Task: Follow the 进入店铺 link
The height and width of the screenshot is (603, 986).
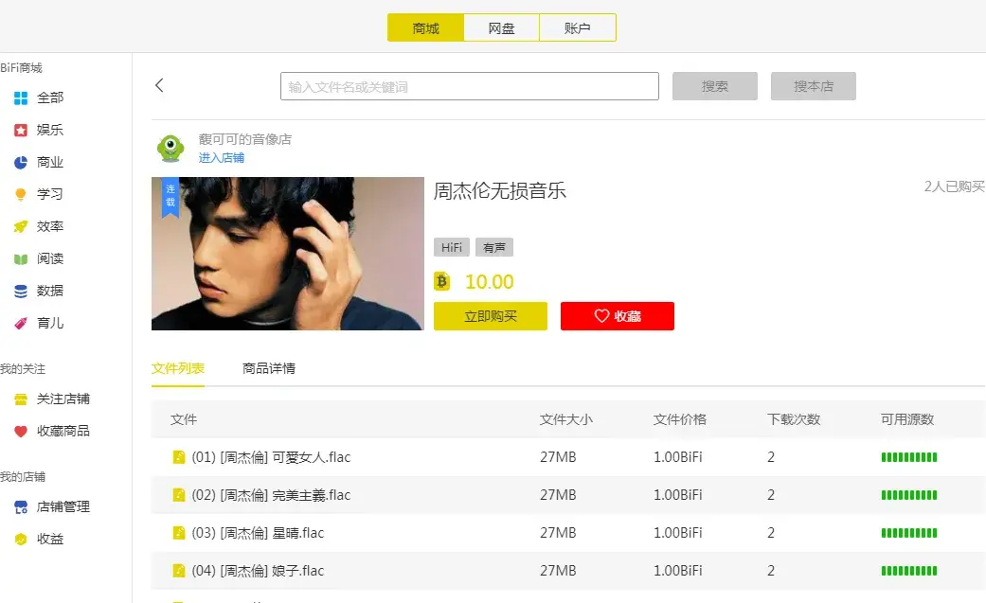Action: [x=222, y=158]
